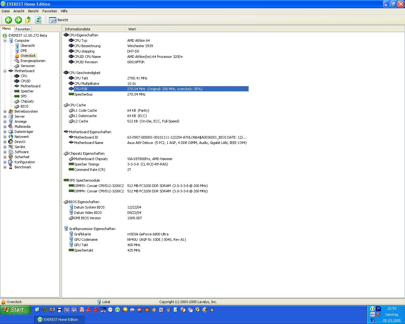Select the Speicherbus row
The image size is (405, 324).
point(158,94)
